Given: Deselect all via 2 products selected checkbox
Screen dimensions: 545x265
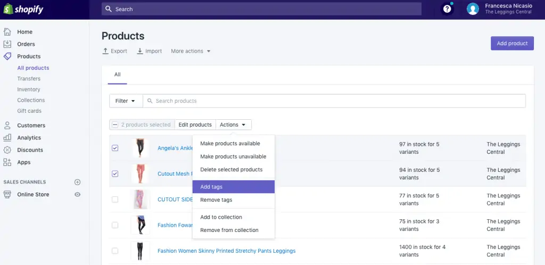Looking at the screenshot, I should point(115,125).
